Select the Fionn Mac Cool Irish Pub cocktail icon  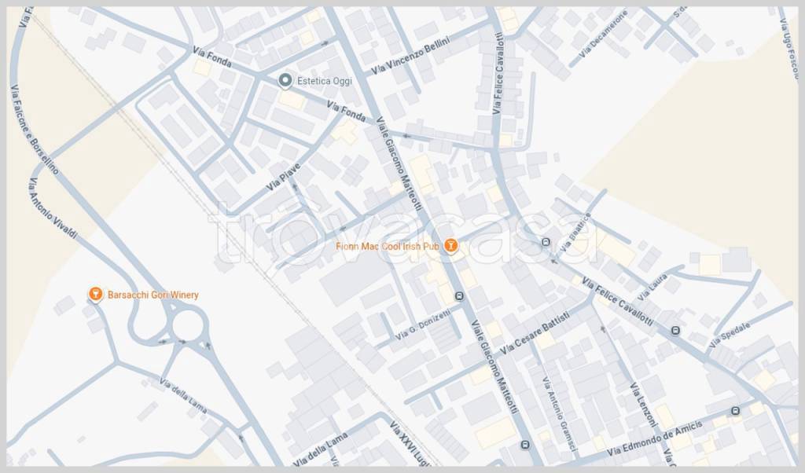pos(450,246)
